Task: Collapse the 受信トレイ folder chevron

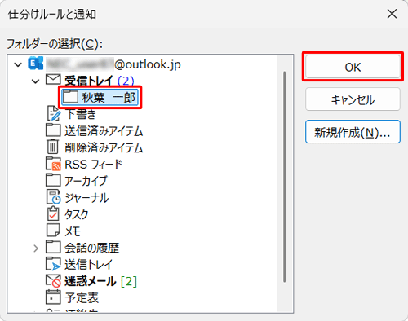Action: pos(35,81)
